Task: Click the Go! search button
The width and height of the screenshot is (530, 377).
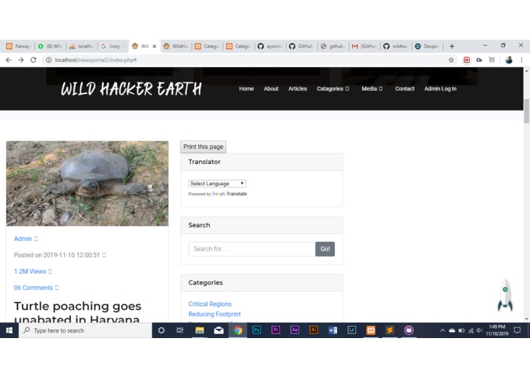Action: coord(325,249)
